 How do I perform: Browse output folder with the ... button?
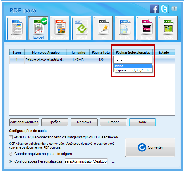pyautogui.click(x=113, y=162)
